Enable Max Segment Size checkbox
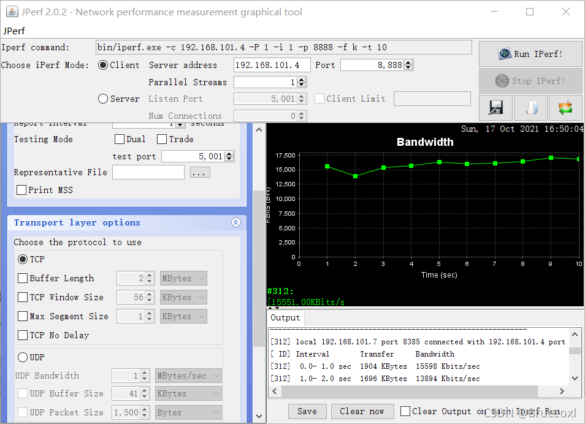This screenshot has width=585, height=424. [23, 316]
